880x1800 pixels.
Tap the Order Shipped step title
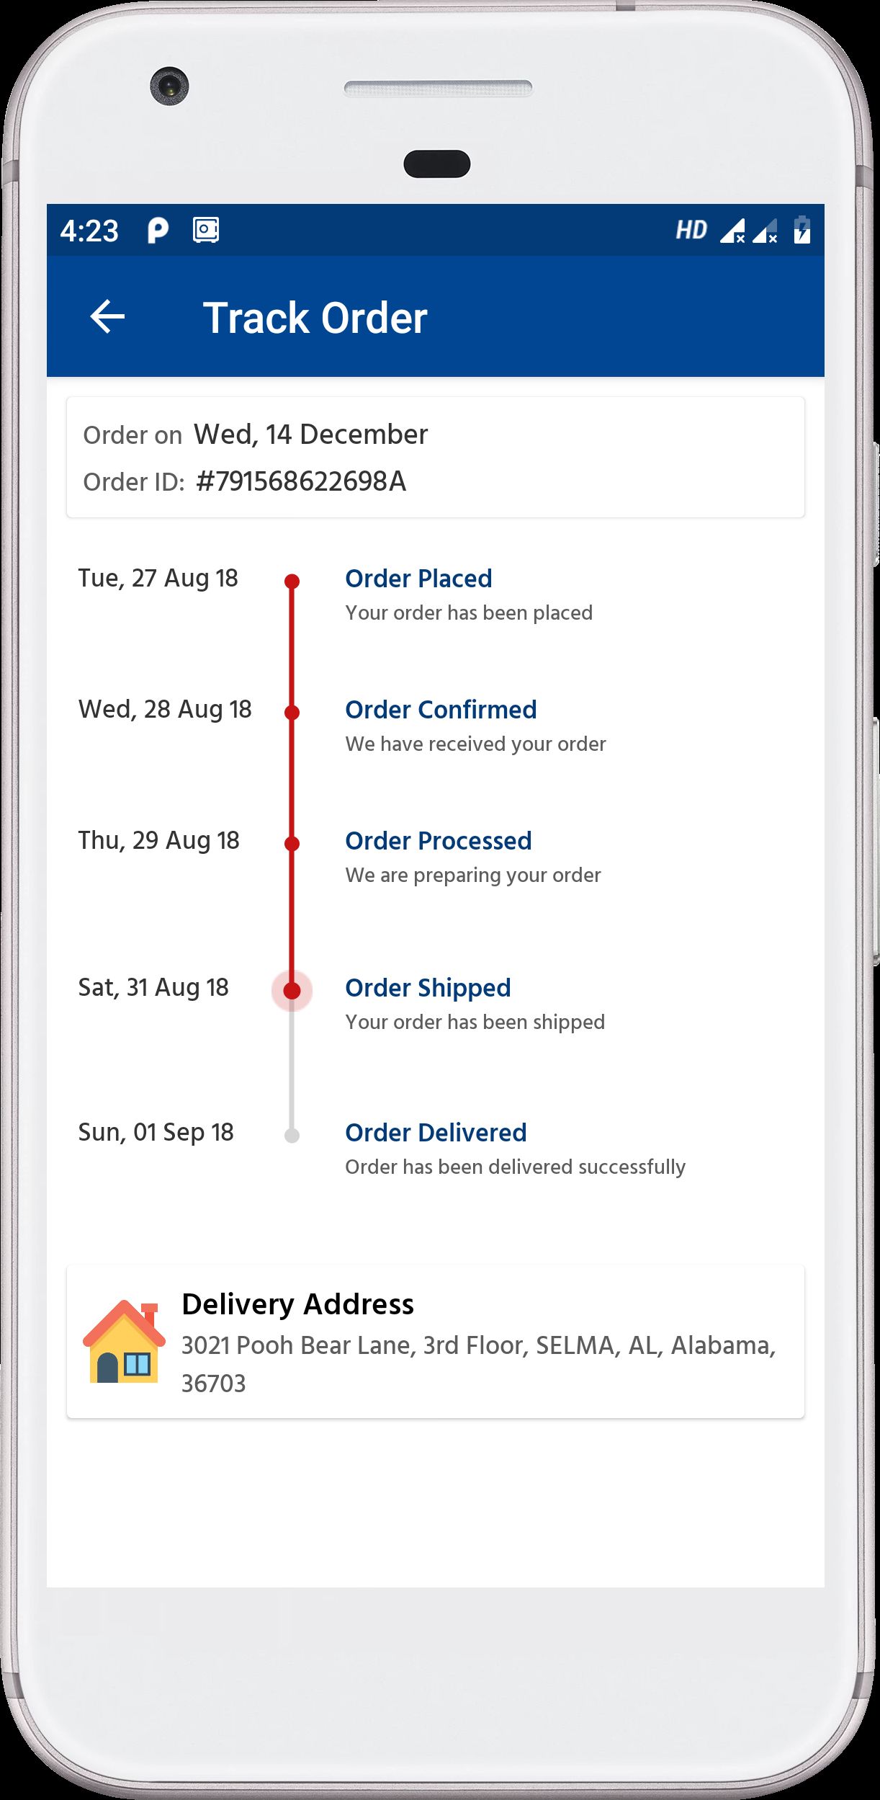point(428,988)
